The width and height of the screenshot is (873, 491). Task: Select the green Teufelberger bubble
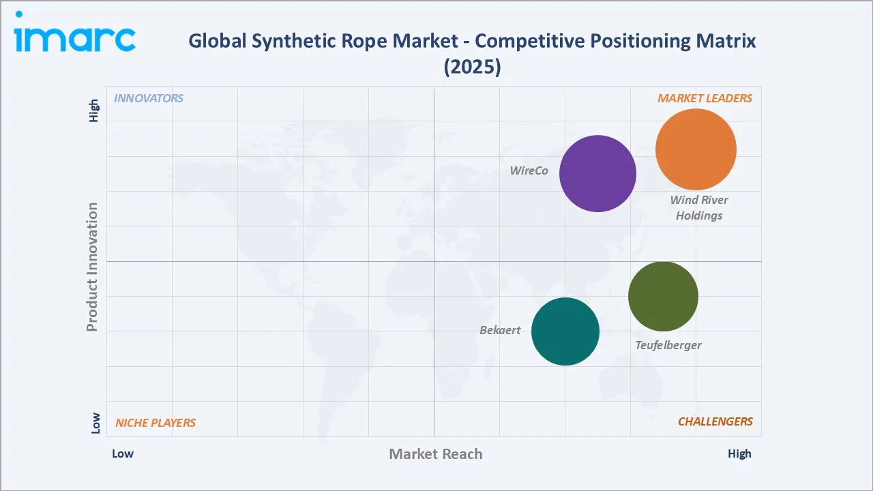tap(663, 297)
